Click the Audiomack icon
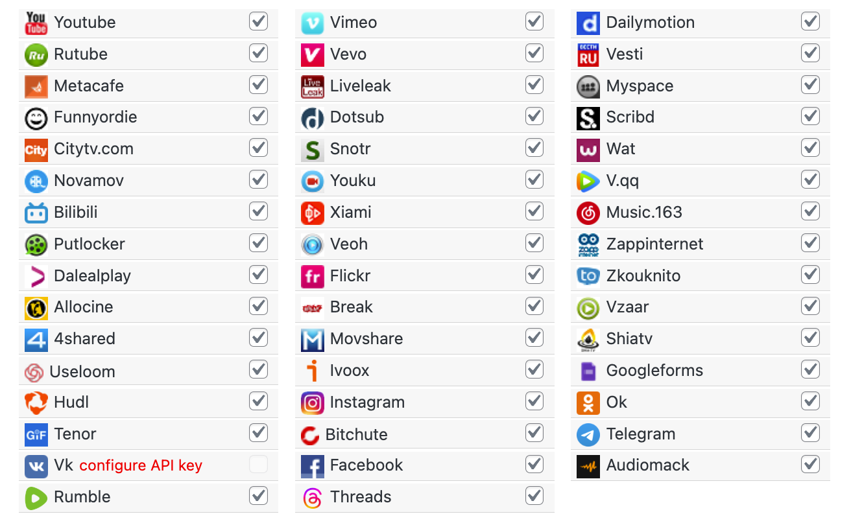The height and width of the screenshot is (525, 851). (588, 465)
